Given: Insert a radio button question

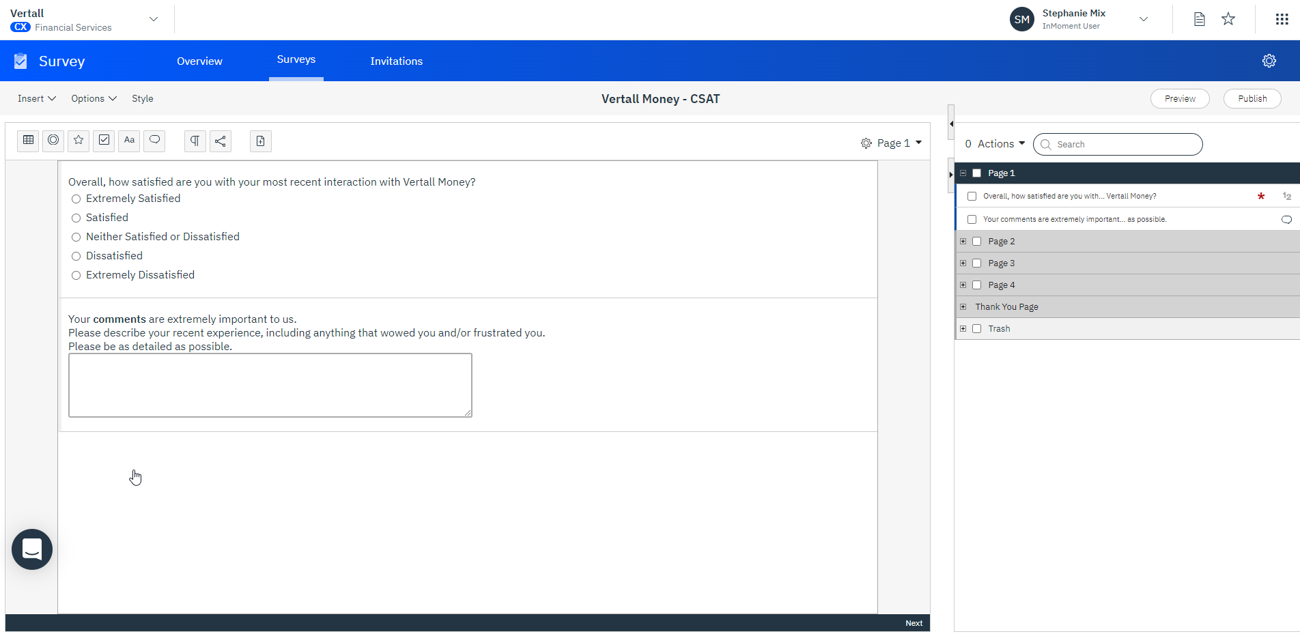Looking at the screenshot, I should pos(53,141).
